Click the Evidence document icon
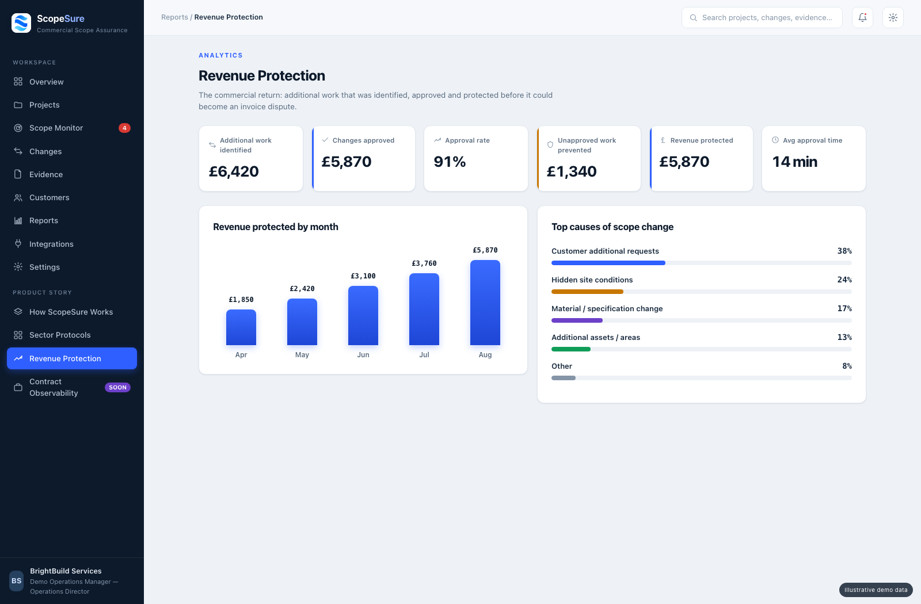This screenshot has width=921, height=604. pos(18,174)
